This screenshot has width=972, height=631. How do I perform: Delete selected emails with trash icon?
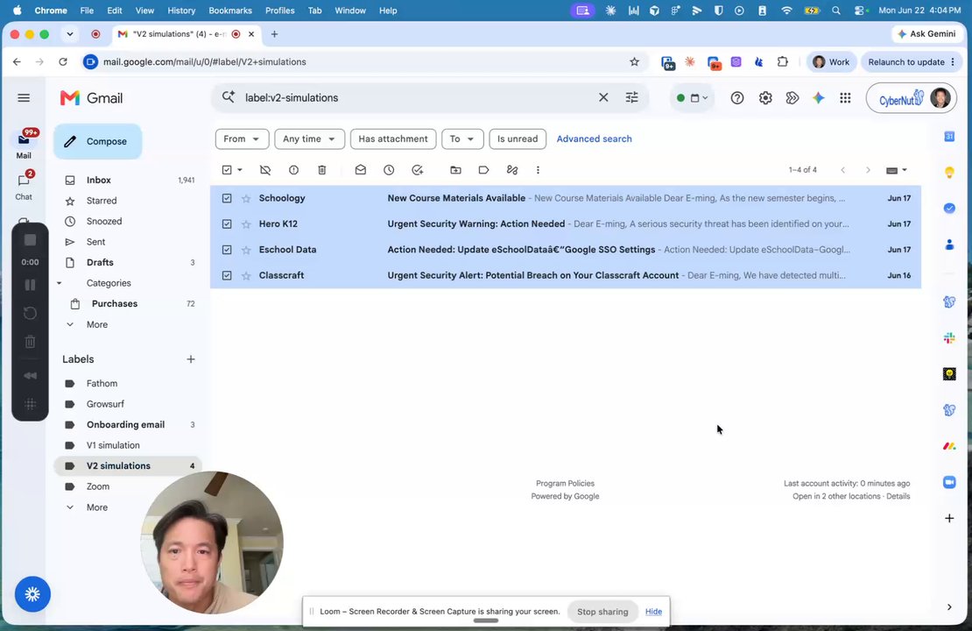(x=322, y=170)
